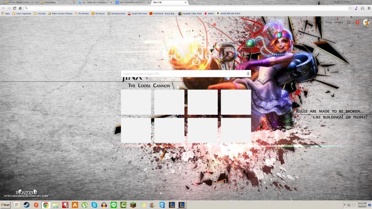Open the green Camtasia taskbar icon

pos(123,205)
